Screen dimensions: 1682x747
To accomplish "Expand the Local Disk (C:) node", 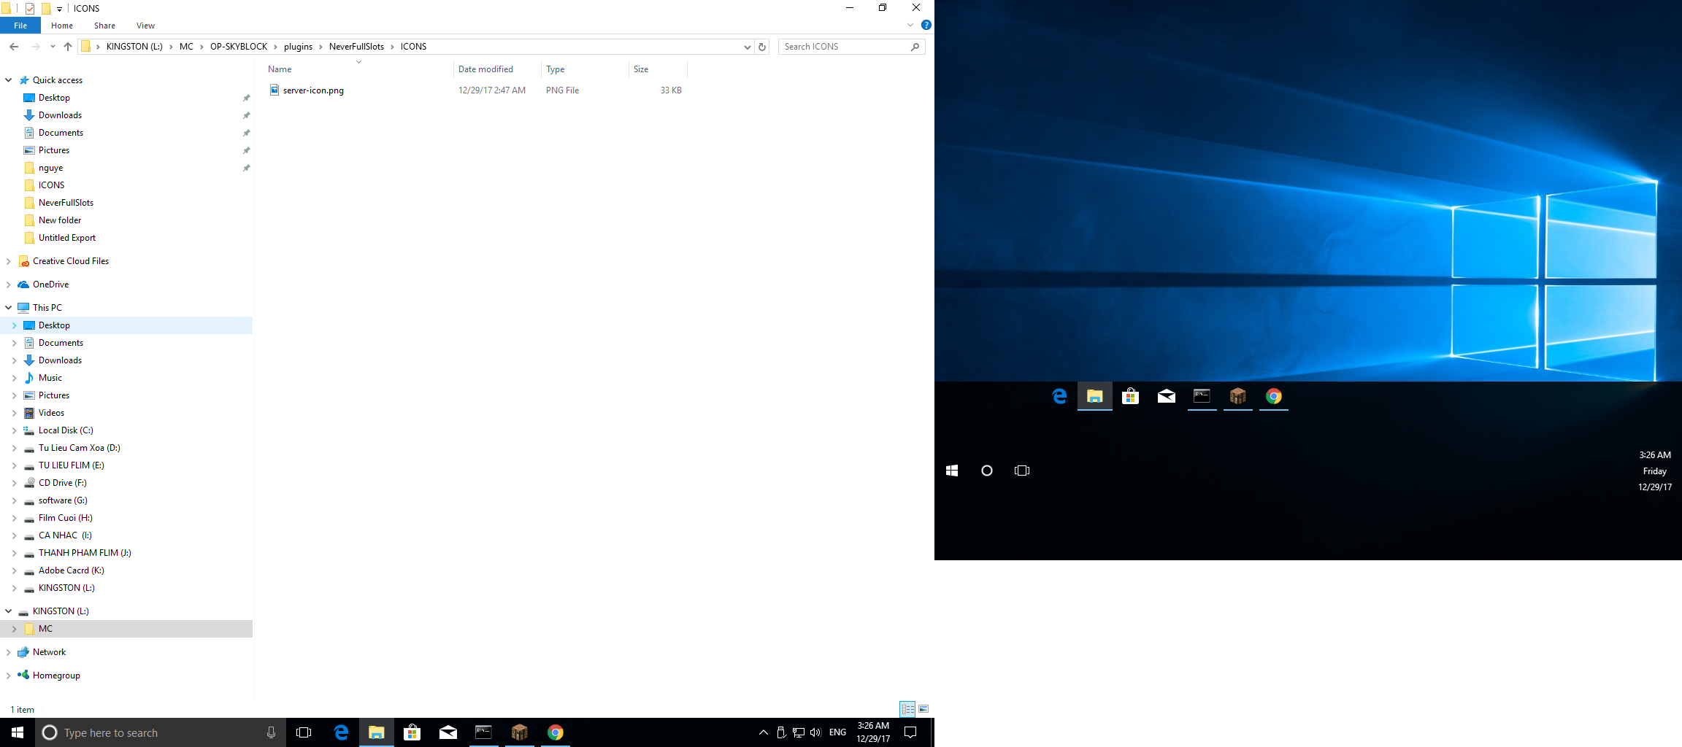I will [x=14, y=430].
